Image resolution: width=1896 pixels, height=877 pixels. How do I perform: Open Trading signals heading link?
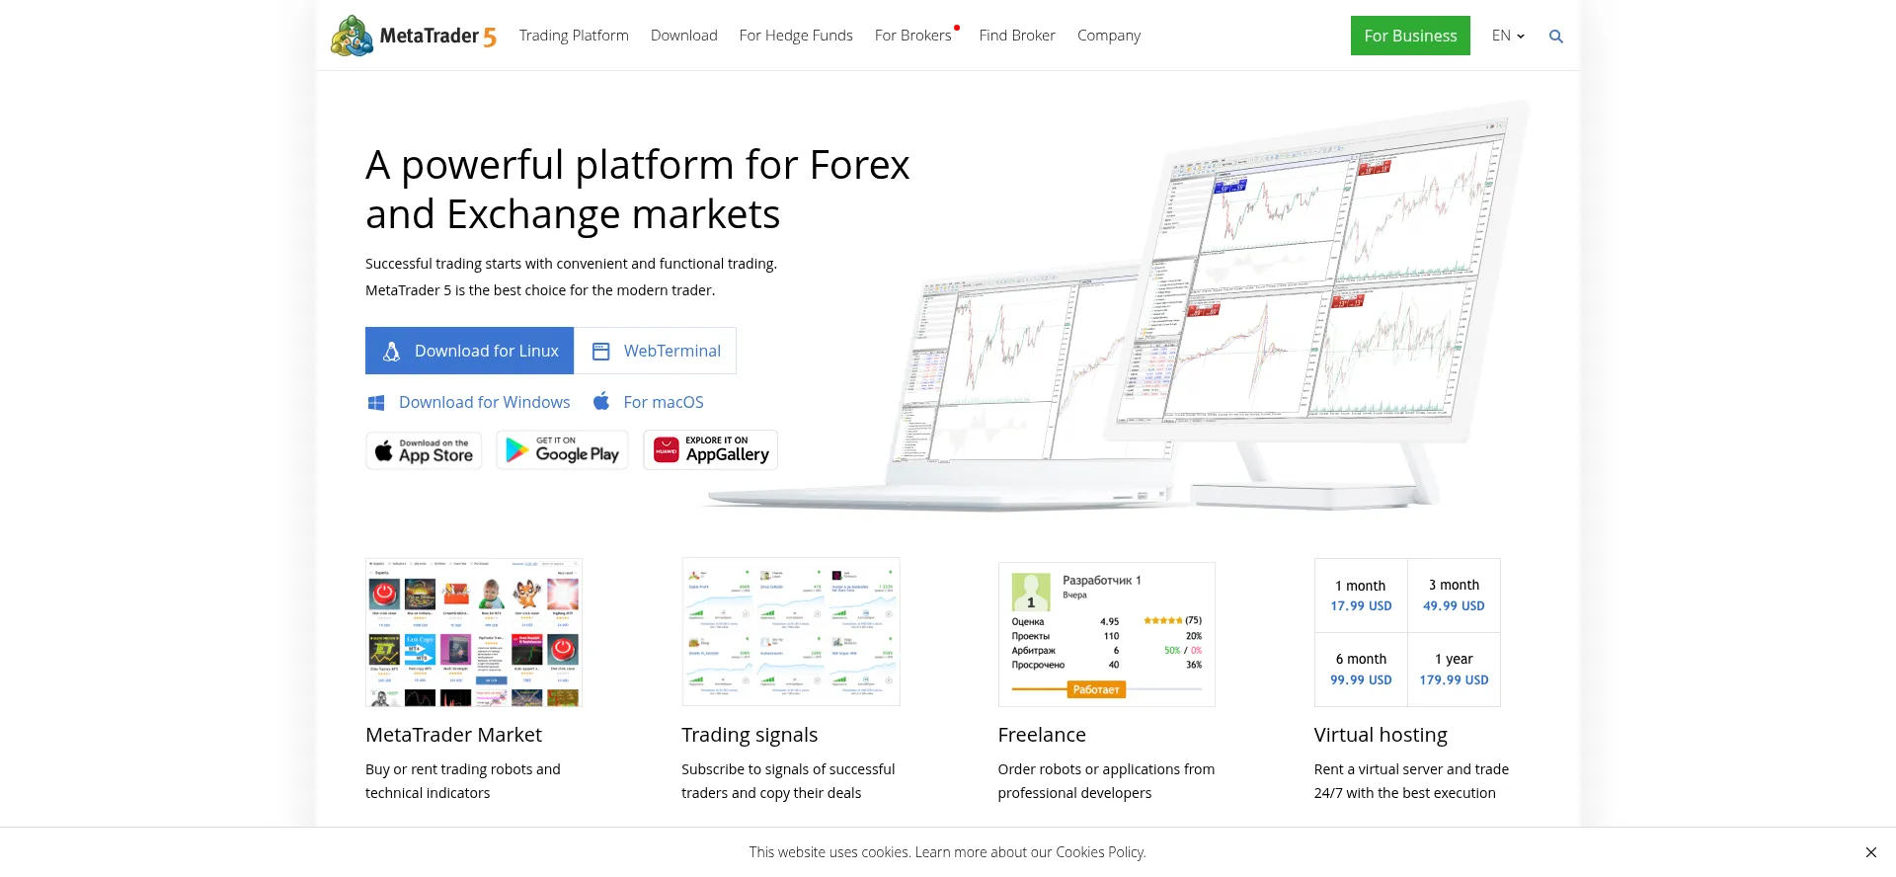tap(750, 735)
